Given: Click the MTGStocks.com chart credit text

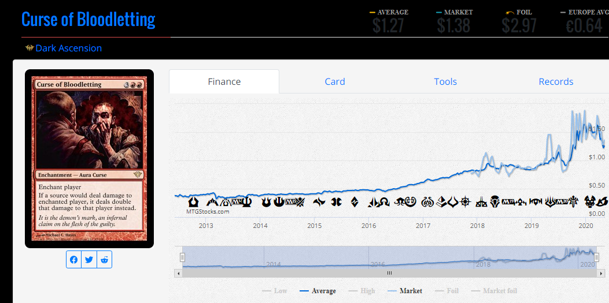Looking at the screenshot, I should click(208, 212).
